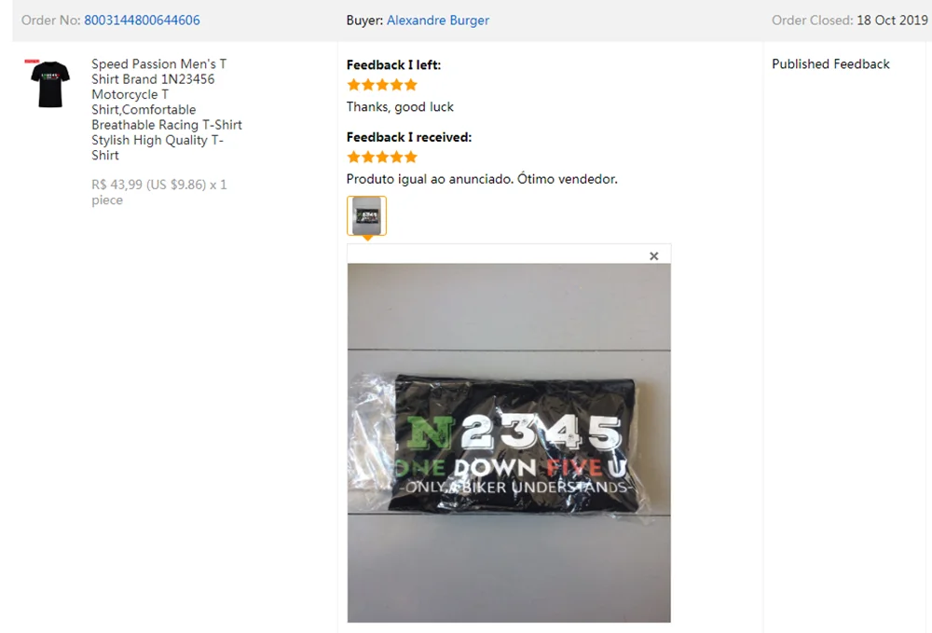Image resolution: width=932 pixels, height=633 pixels.
Task: Click the Order Closed date 18 Oct 2019
Action: tap(892, 21)
